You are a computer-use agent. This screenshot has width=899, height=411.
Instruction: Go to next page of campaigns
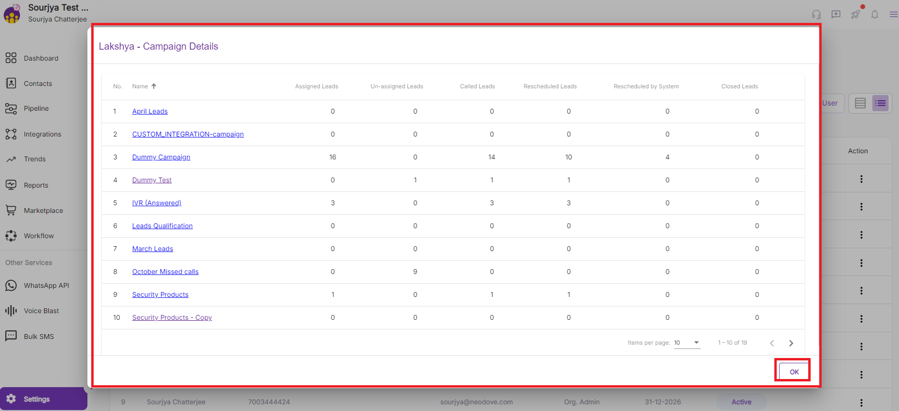(791, 343)
